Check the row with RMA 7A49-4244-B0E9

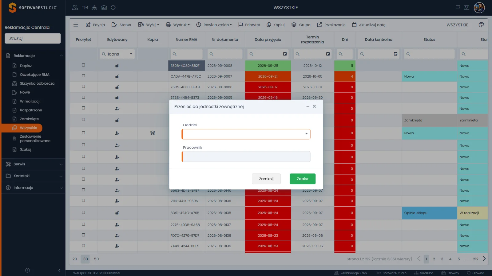tap(83, 246)
